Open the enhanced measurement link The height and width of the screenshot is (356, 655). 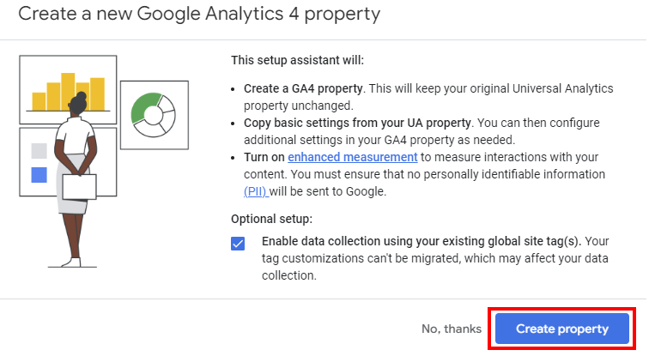[x=353, y=157]
